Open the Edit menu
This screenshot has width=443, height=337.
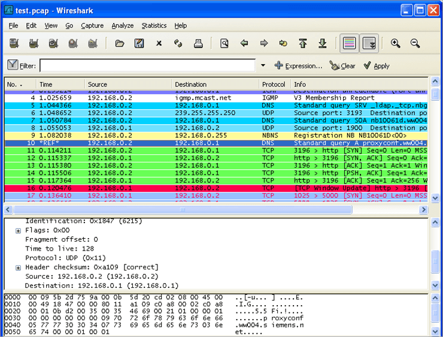point(31,25)
